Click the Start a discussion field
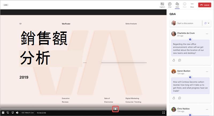Viewport: 214px width, 116px height. (185, 23)
